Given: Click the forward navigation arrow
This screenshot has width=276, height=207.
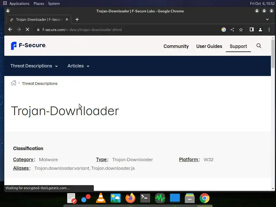Looking at the screenshot, I should pos(19,30).
